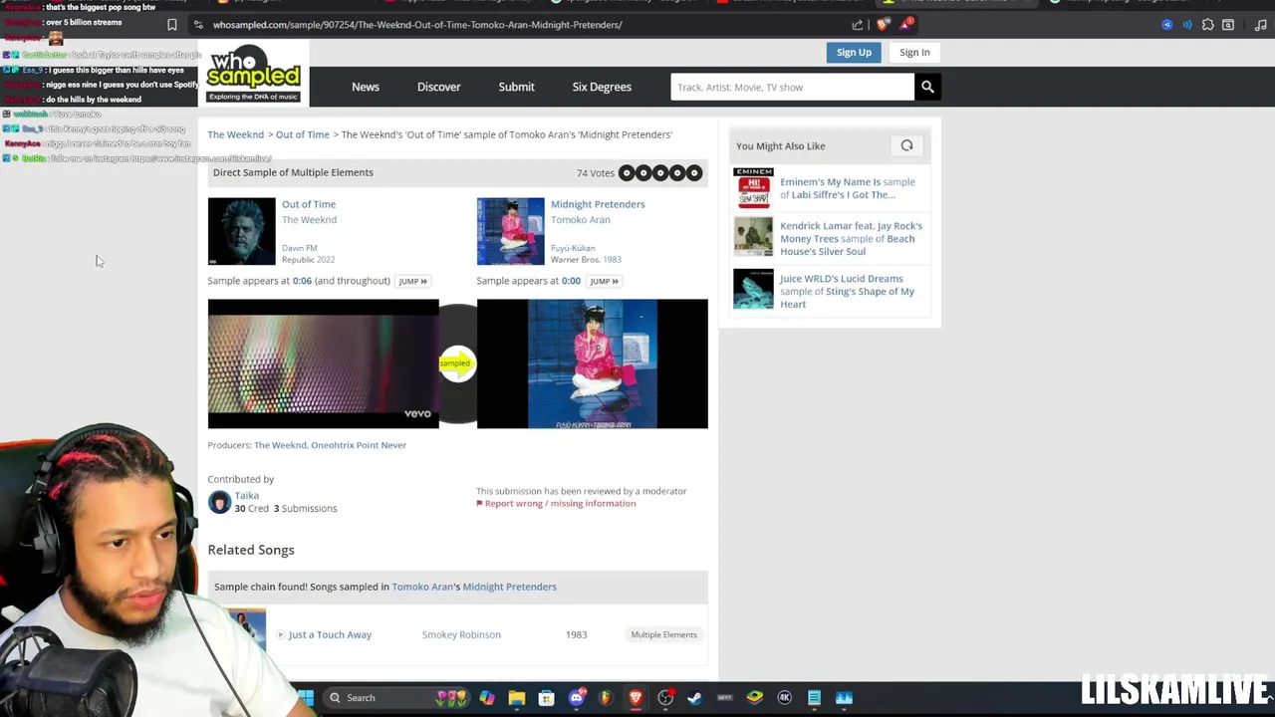The width and height of the screenshot is (1275, 717).
Task: Click the 0:06 timestamp link
Action: (x=302, y=281)
